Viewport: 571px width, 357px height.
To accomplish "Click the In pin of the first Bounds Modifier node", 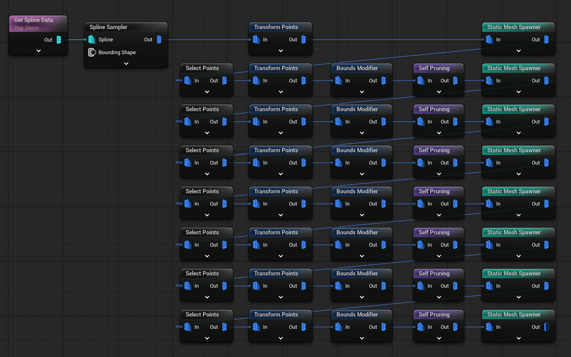I will [x=338, y=81].
